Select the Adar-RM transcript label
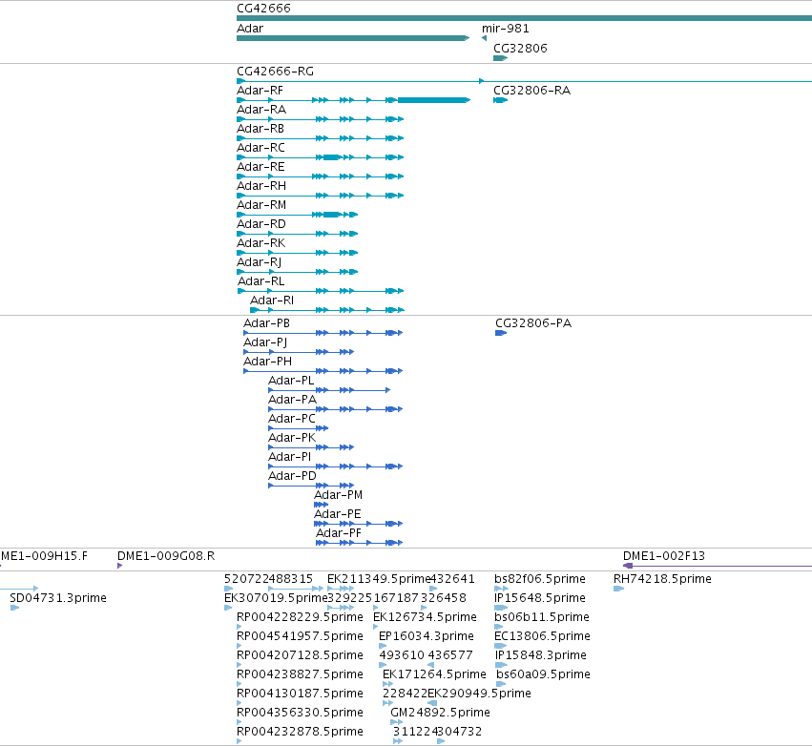 coord(261,205)
